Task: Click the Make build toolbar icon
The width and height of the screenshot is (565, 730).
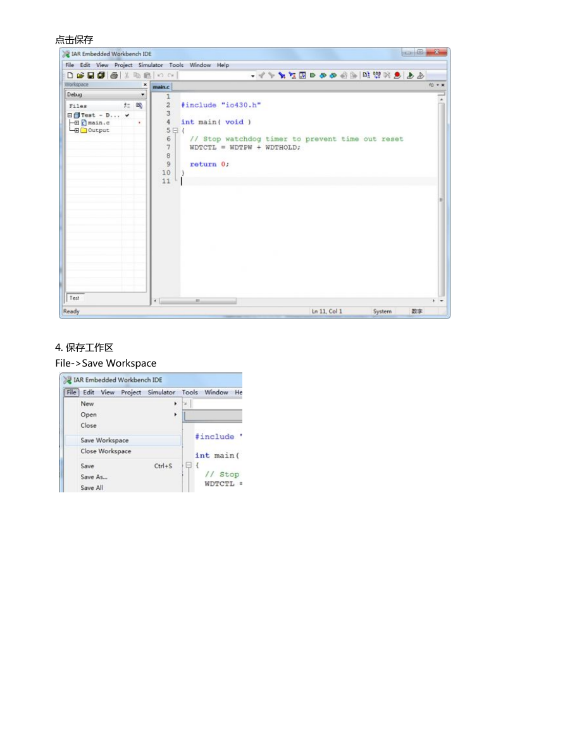Action: pos(376,75)
